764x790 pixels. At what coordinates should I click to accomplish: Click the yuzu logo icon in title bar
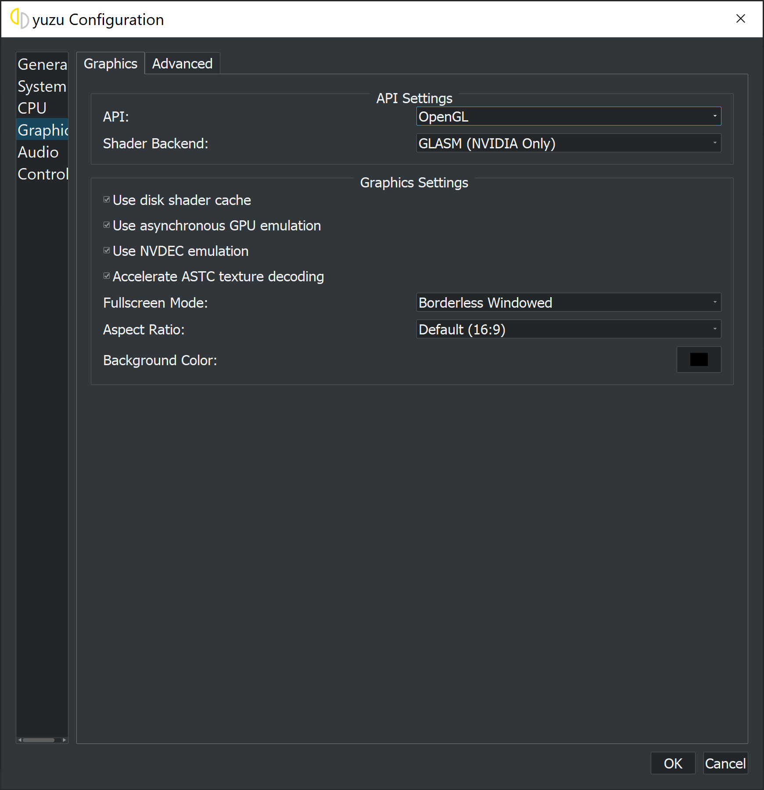point(19,19)
